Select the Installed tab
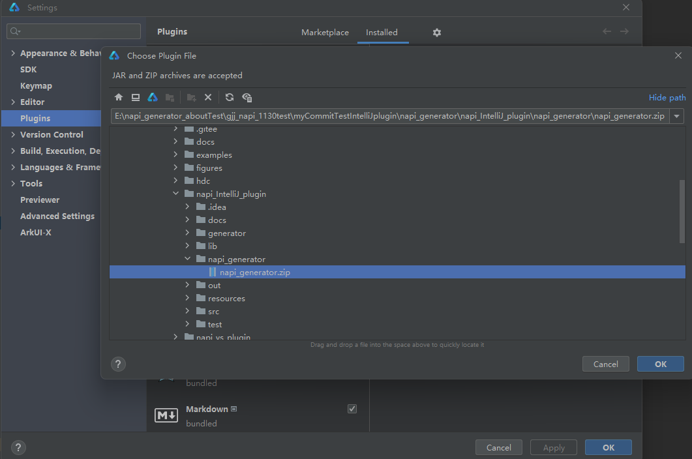Viewport: 692px width, 459px height. [x=382, y=33]
